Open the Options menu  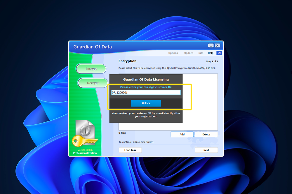click(173, 53)
